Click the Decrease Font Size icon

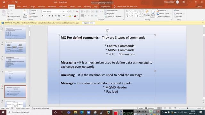73,11
